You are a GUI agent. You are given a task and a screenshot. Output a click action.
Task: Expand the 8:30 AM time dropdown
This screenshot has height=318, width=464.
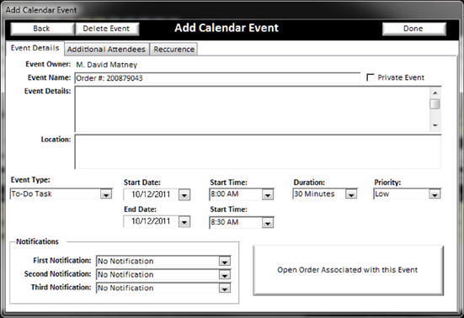point(268,223)
